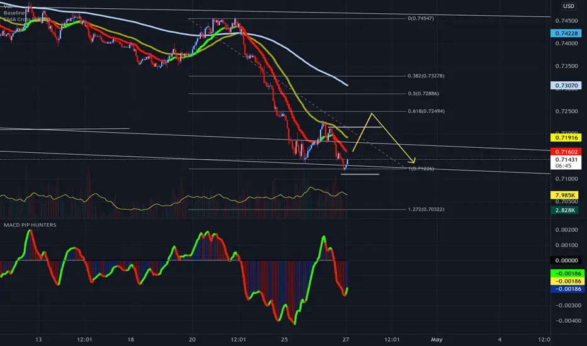
Task: Click the -0.00300 MACD axis tick
Action: pos(568,305)
